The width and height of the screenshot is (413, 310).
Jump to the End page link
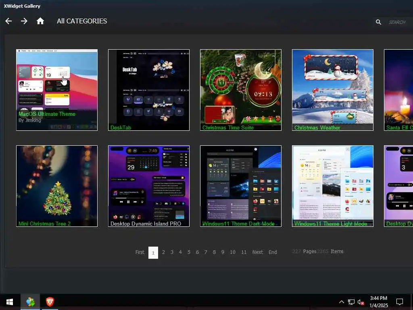pos(273,252)
